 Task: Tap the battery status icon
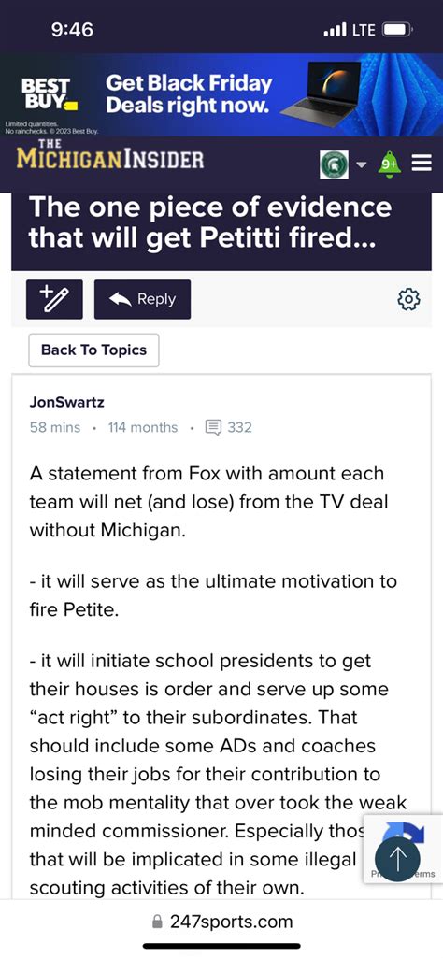[x=398, y=29]
